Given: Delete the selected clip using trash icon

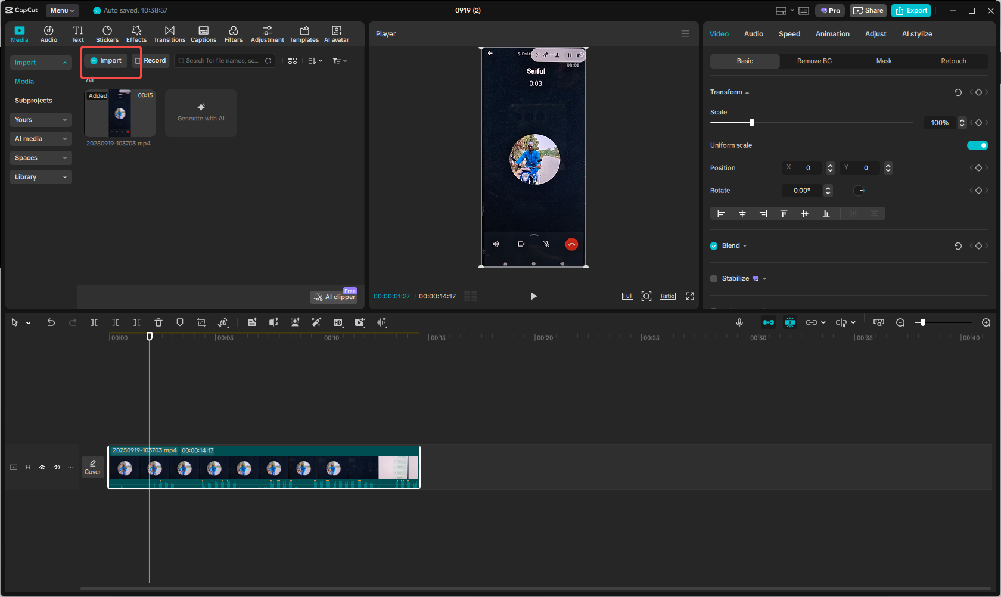Looking at the screenshot, I should 158,322.
